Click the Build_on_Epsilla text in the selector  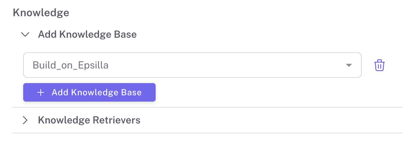pyautogui.click(x=71, y=65)
